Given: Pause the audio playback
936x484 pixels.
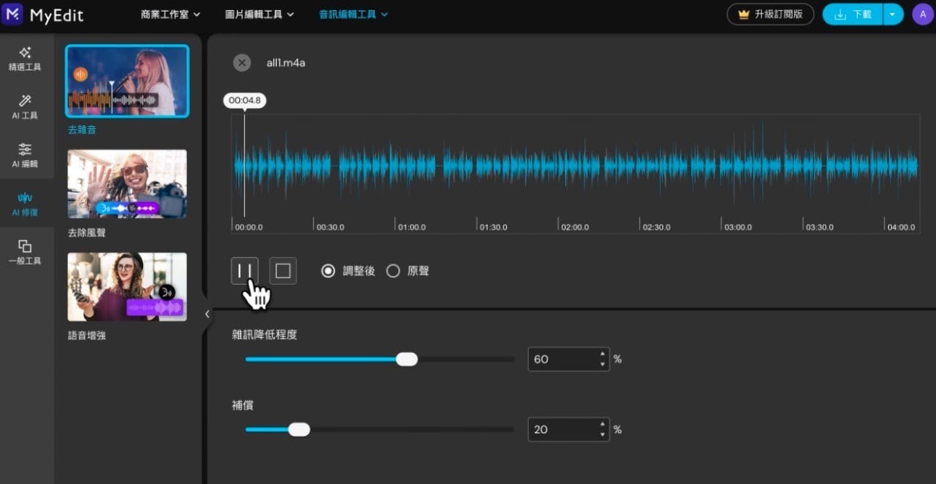Looking at the screenshot, I should pyautogui.click(x=244, y=271).
